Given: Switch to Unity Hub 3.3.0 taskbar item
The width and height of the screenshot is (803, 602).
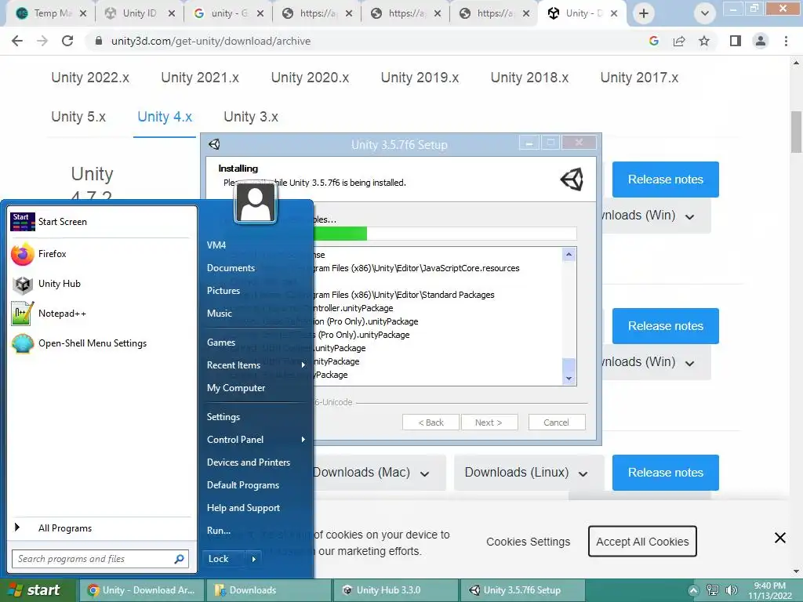Looking at the screenshot, I should 396,590.
